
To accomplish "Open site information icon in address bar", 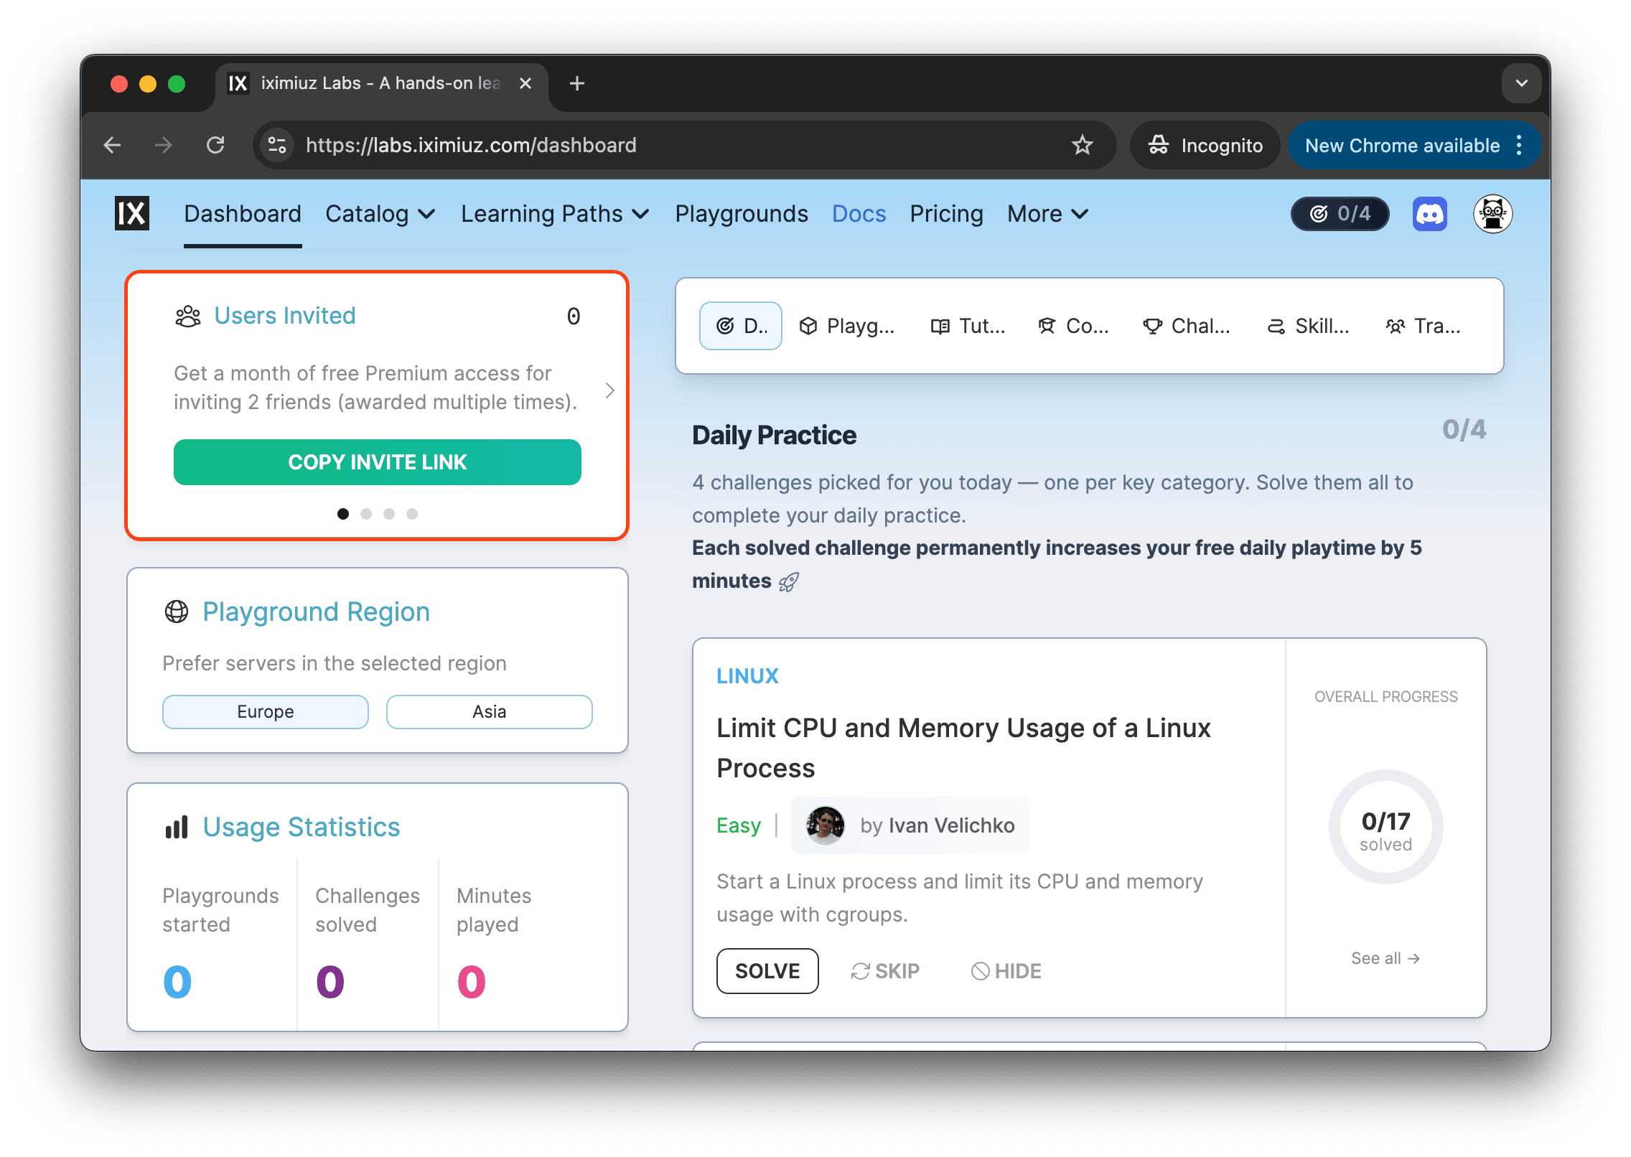I will point(277,145).
